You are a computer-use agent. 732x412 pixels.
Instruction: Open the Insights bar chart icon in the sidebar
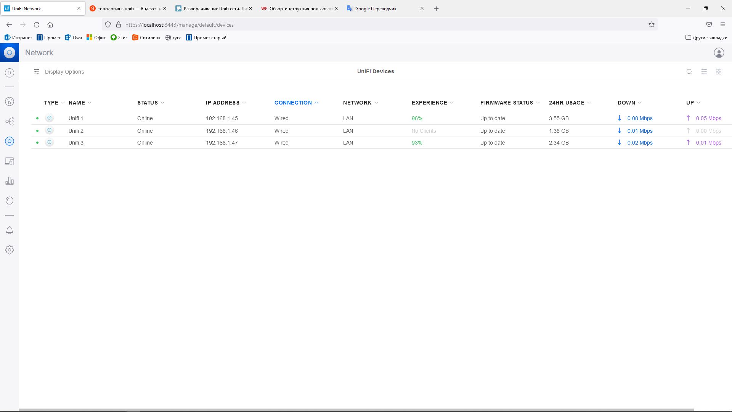[x=10, y=181]
